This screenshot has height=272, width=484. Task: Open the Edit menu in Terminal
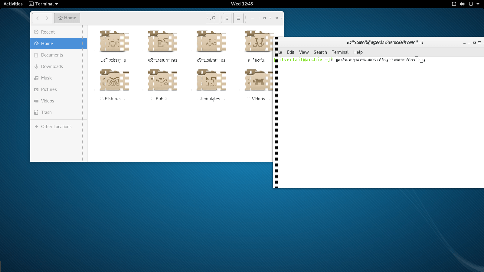(x=290, y=52)
